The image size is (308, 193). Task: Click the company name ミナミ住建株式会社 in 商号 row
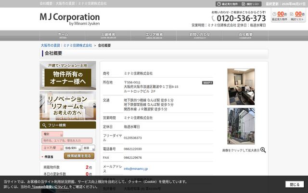click(x=138, y=73)
